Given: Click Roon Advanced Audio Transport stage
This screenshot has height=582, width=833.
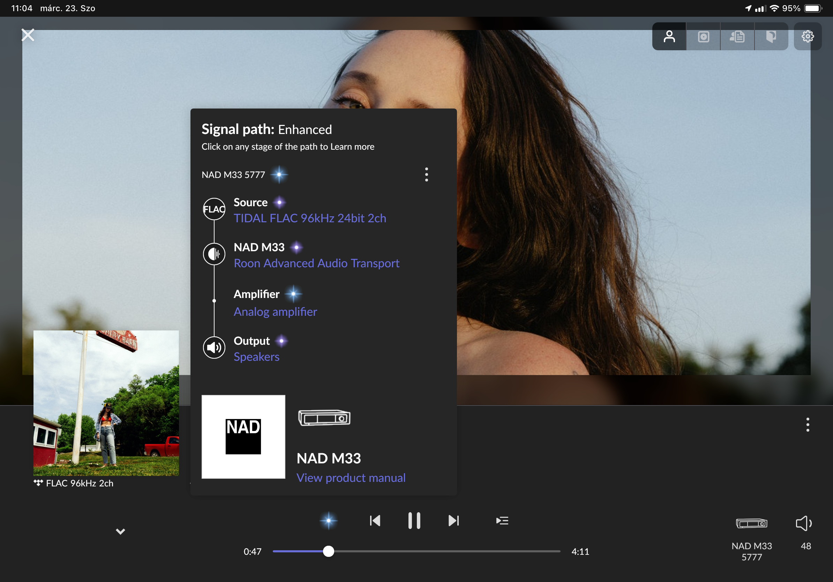Looking at the screenshot, I should (316, 263).
